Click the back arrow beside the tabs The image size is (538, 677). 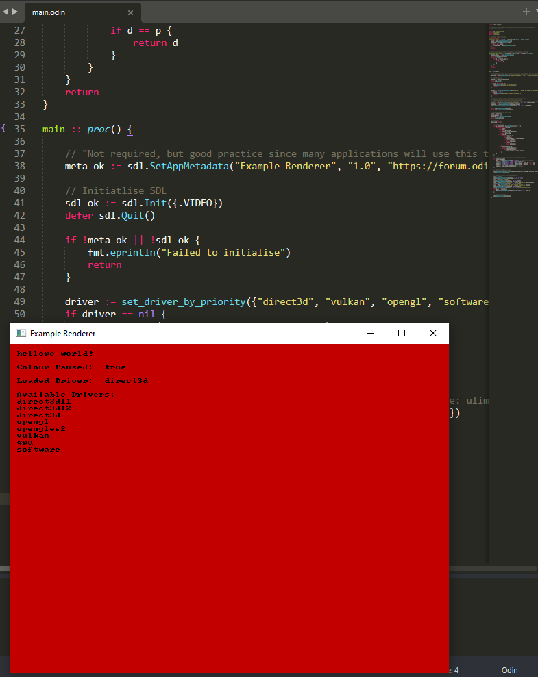coord(5,12)
